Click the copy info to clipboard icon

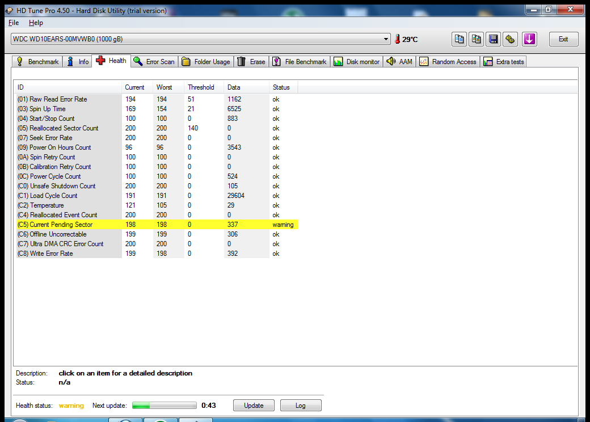459,39
